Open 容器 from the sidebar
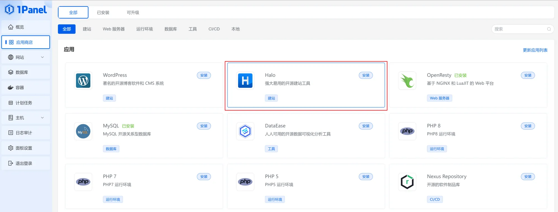Screen dimensions: 558x212 tap(20, 88)
